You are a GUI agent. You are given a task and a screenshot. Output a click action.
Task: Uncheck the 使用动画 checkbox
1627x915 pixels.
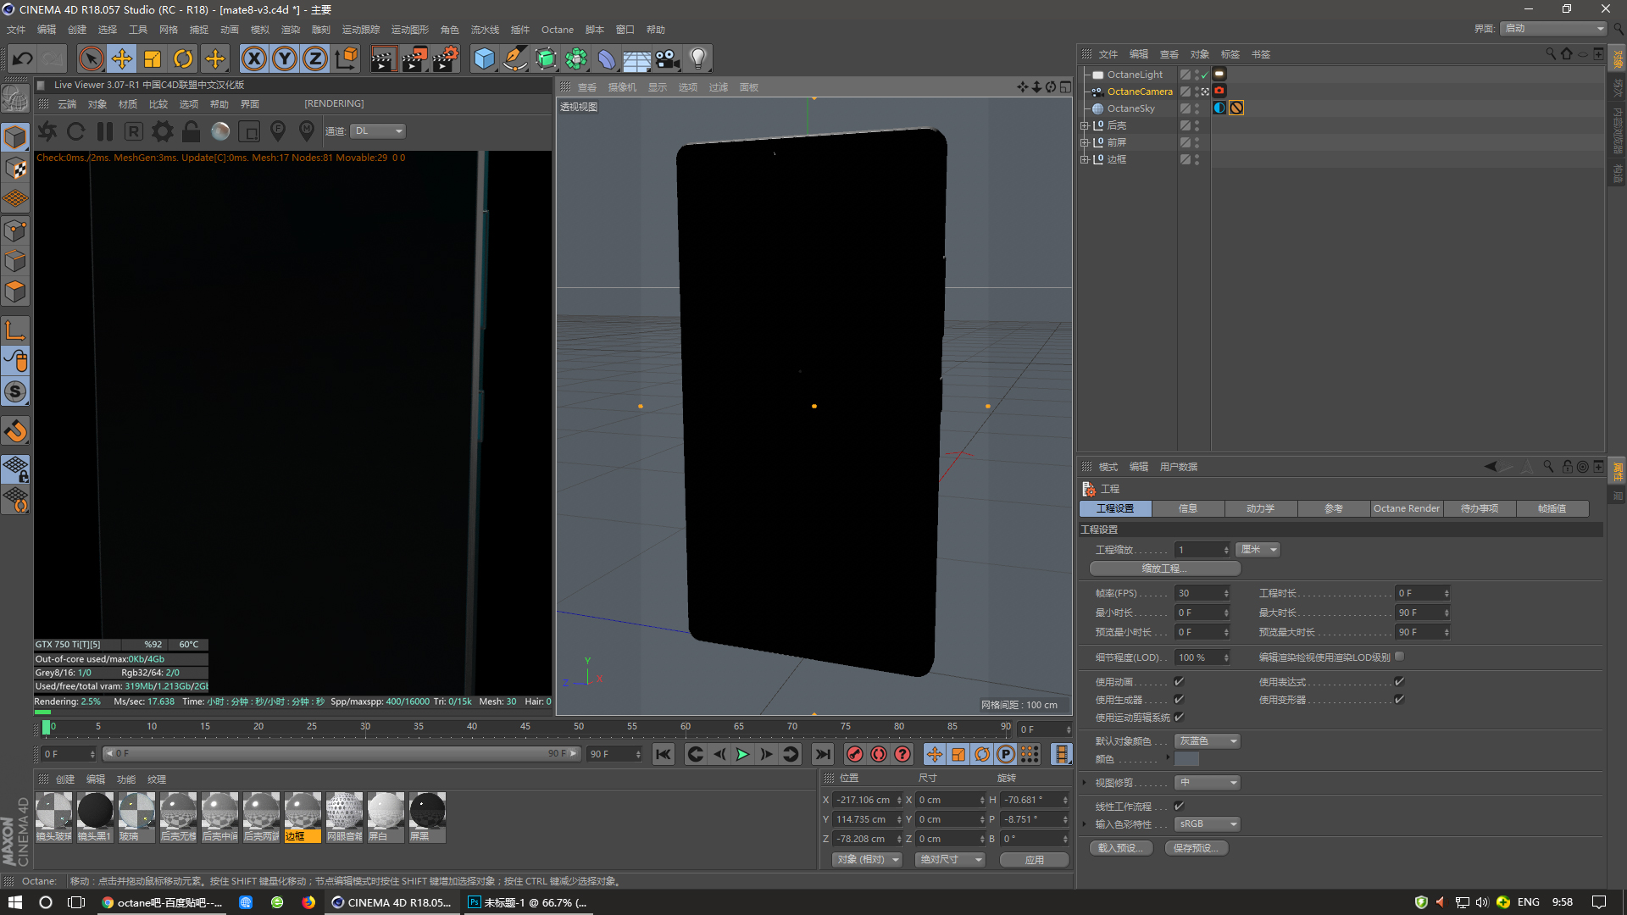click(1179, 682)
